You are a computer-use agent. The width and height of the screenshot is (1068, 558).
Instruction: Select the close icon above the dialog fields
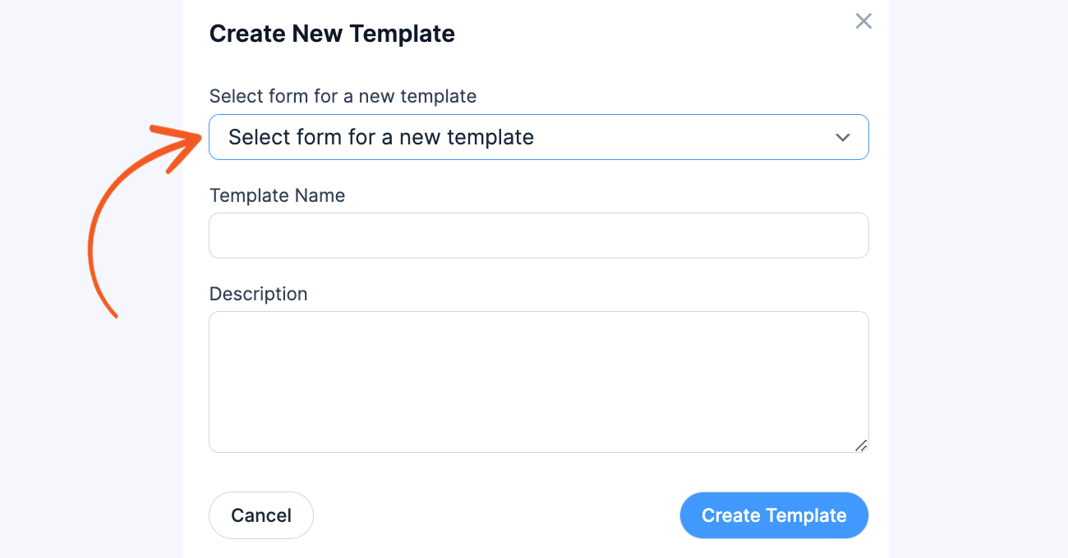pyautogui.click(x=863, y=21)
